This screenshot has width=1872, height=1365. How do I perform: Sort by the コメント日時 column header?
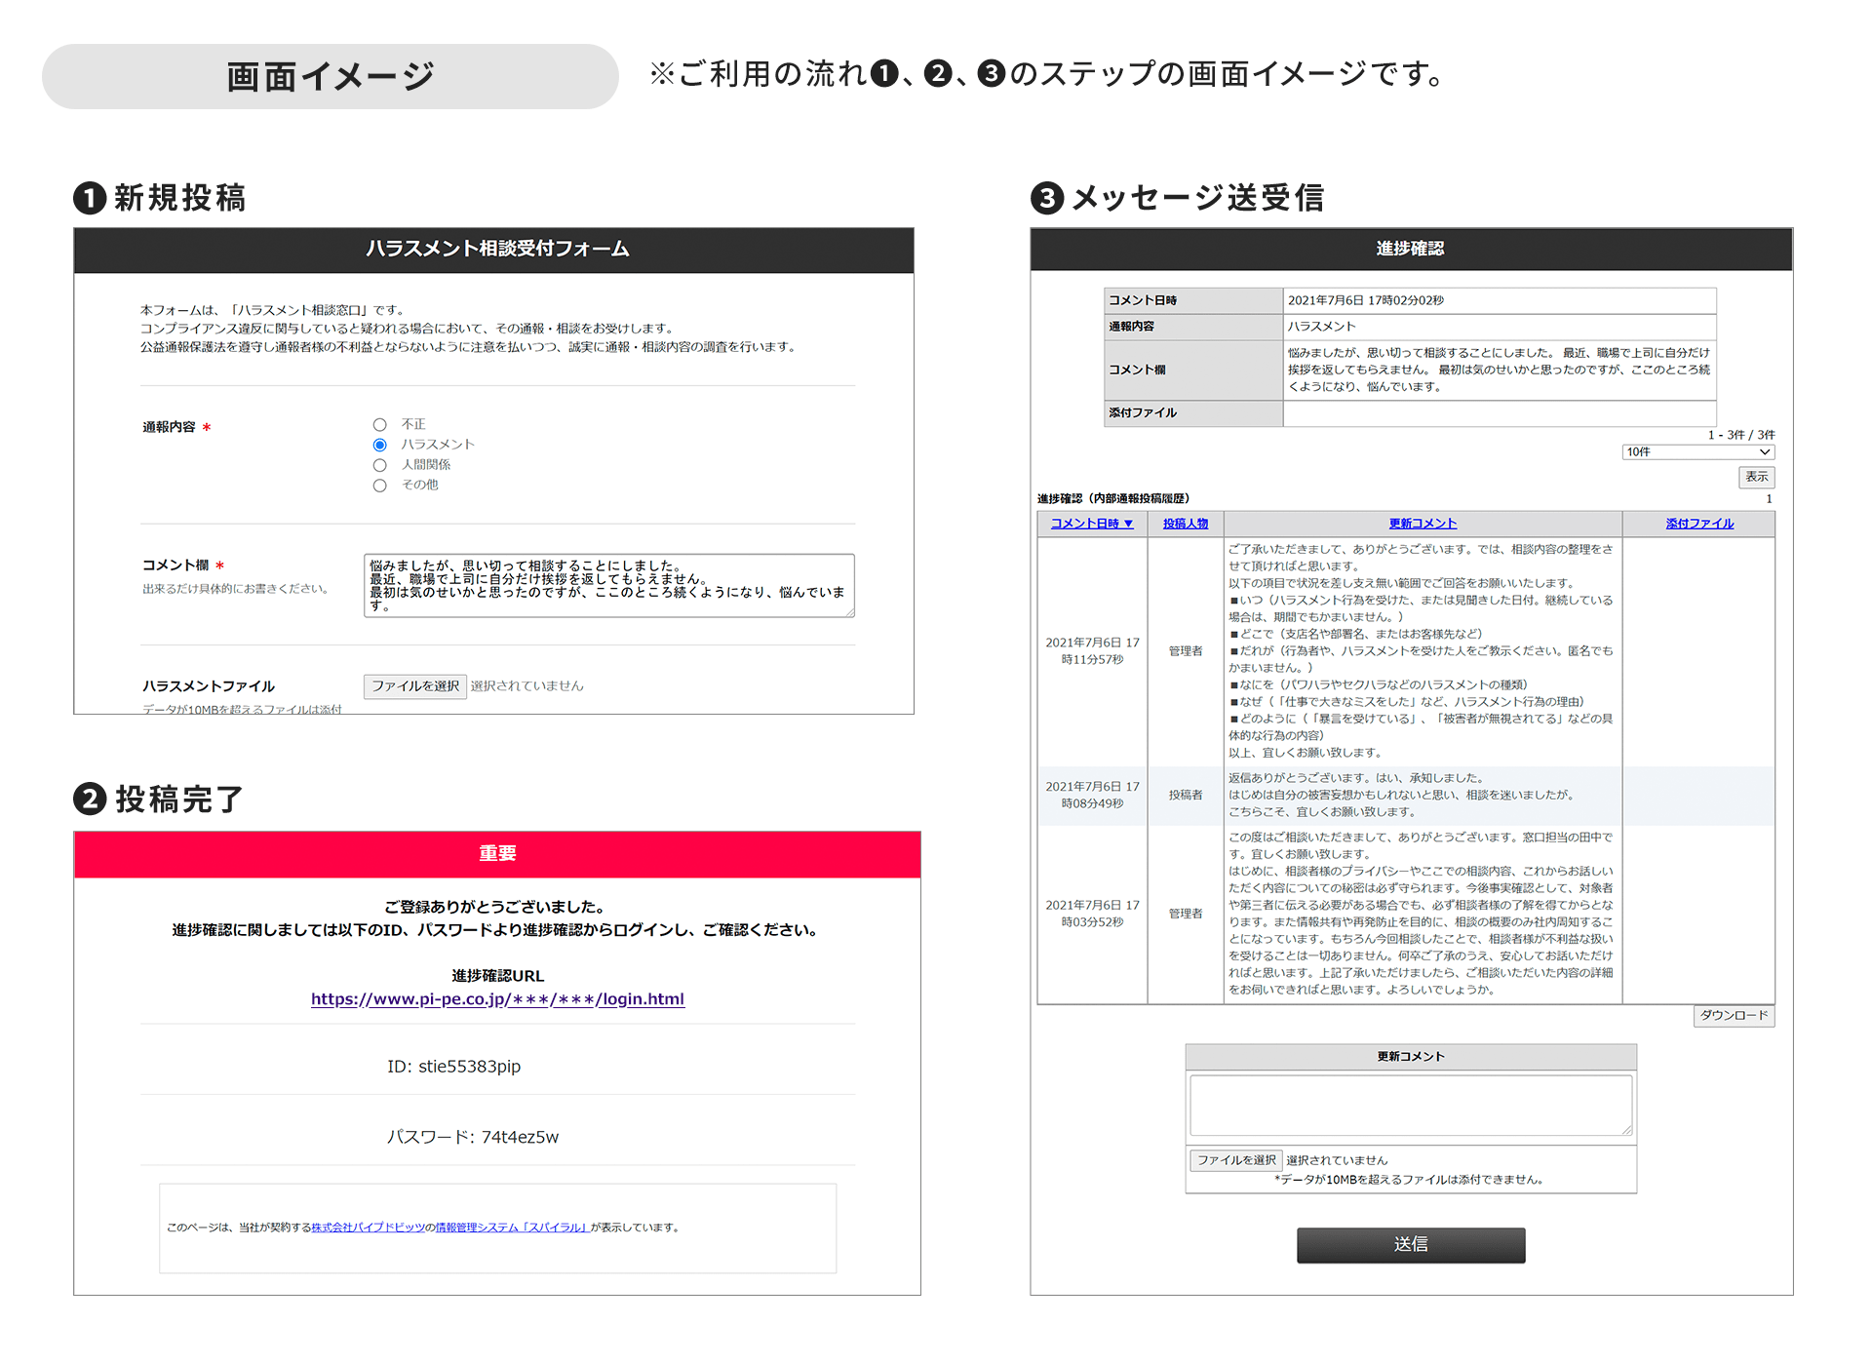tap(1091, 524)
